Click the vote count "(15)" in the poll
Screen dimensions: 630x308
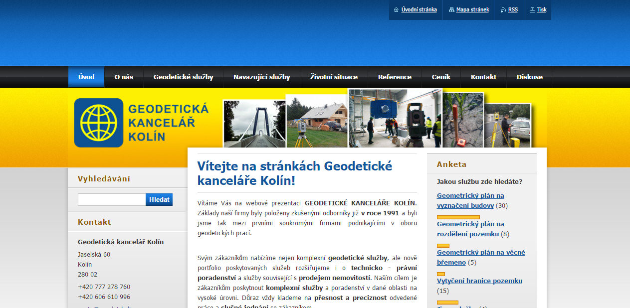point(443,291)
